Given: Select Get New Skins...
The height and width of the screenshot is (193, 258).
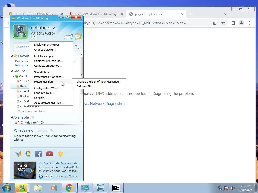Looking at the screenshot, I should pos(99,86).
